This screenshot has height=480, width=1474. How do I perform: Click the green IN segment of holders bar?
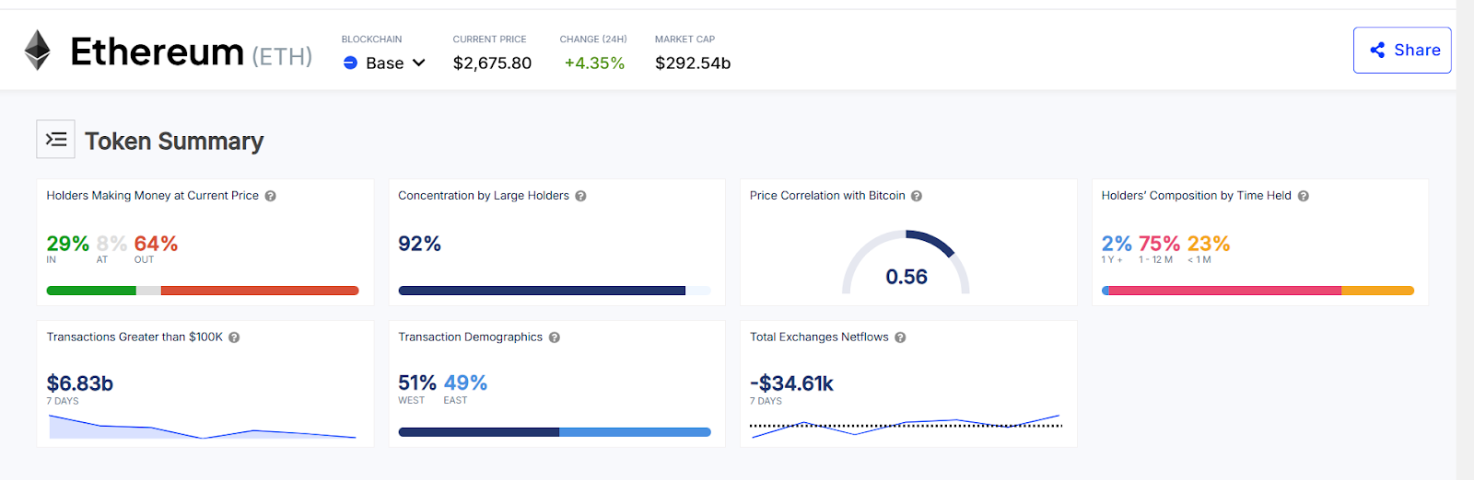(x=91, y=291)
